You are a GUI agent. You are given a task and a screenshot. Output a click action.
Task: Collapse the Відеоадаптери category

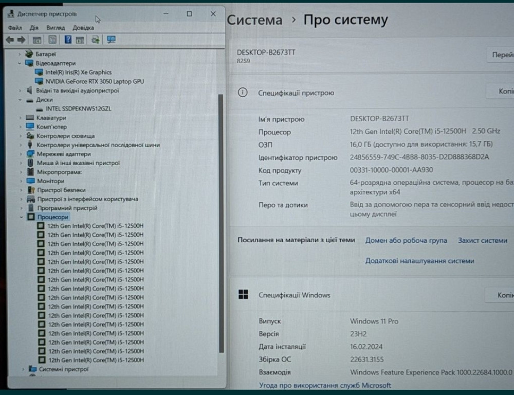[20, 63]
